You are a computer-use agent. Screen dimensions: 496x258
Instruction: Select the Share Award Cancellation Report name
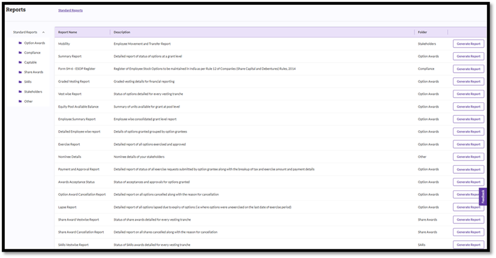tap(81, 232)
